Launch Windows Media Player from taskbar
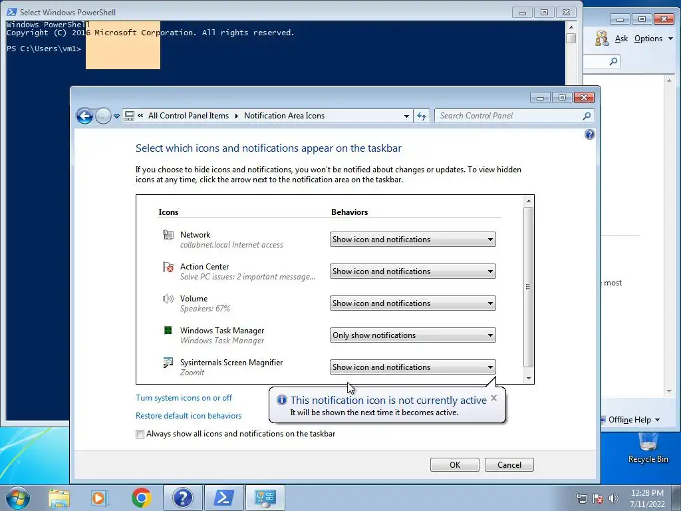This screenshot has width=681, height=511. [x=100, y=498]
